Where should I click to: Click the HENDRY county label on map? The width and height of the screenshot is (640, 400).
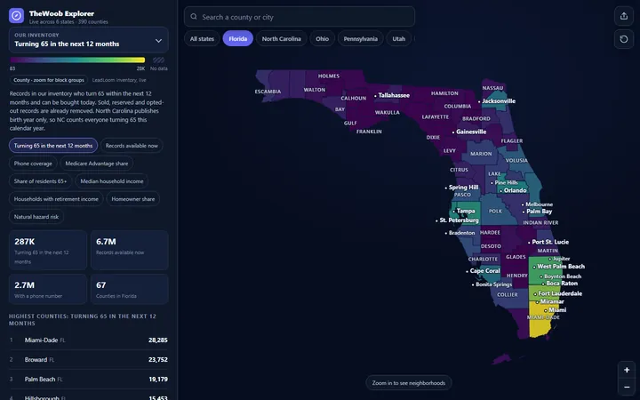pos(517,276)
